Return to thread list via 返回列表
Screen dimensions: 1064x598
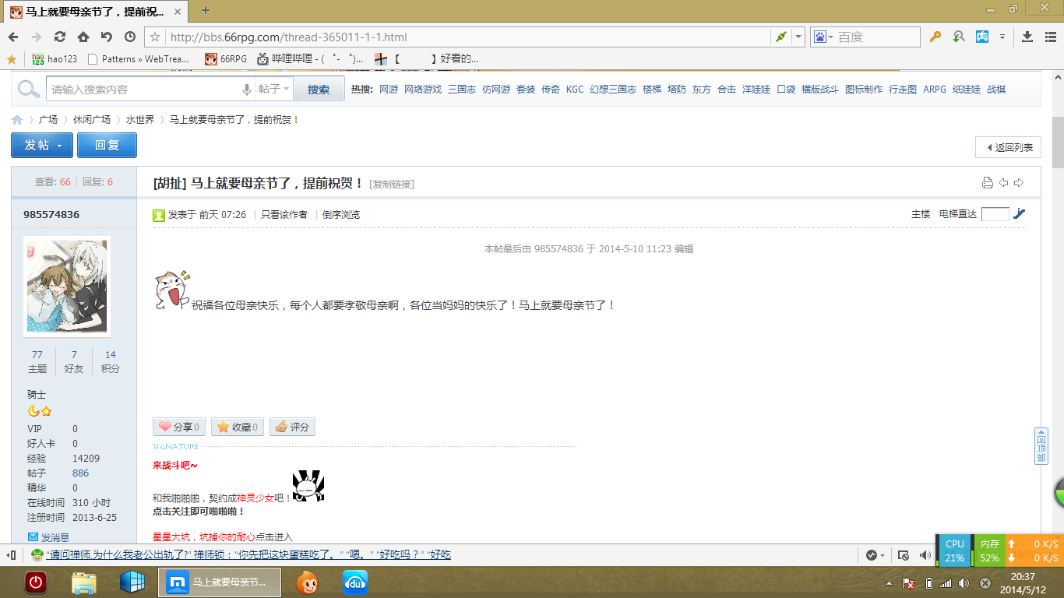click(1009, 147)
